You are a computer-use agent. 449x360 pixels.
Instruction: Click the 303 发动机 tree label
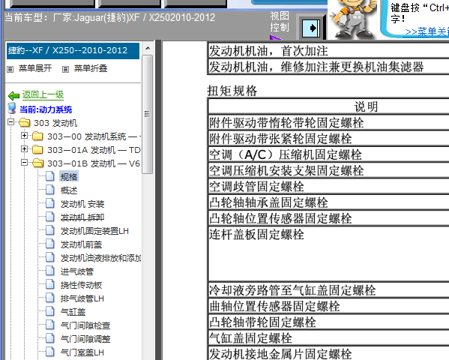coord(55,123)
